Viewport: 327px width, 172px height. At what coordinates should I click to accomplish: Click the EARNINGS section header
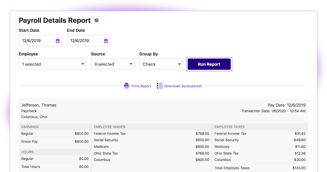[30, 127]
